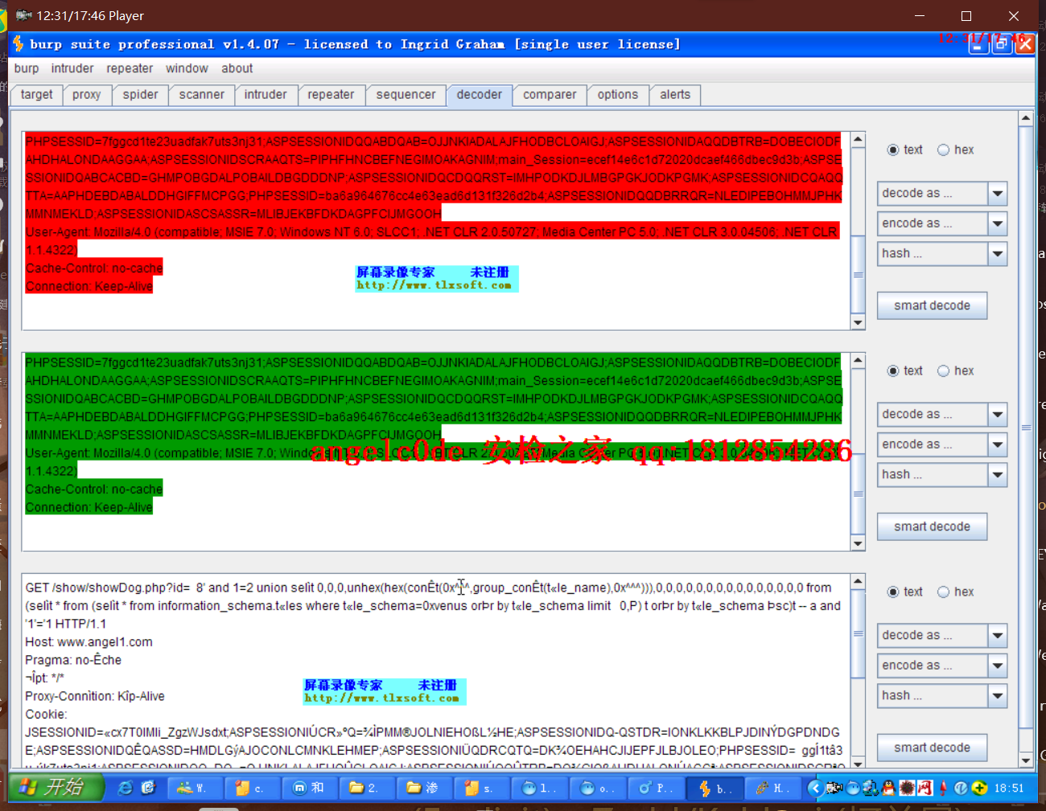Click the burp suite lightning icon in title bar
1046x811 pixels.
coord(19,43)
